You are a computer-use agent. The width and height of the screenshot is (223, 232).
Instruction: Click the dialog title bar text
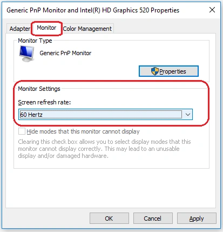(x=93, y=10)
